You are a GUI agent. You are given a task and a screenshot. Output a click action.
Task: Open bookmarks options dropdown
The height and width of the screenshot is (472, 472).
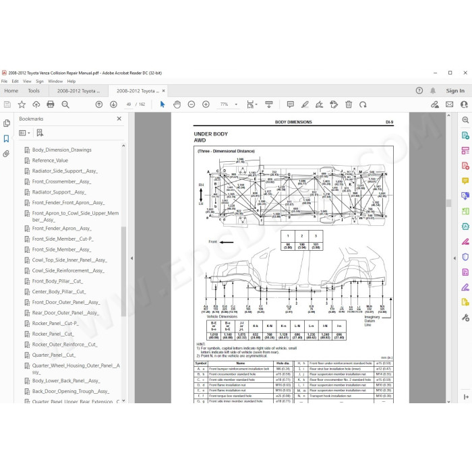25,133
